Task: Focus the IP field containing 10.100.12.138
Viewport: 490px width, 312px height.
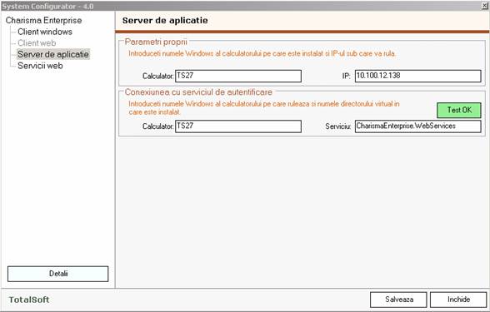Action: (x=418, y=76)
